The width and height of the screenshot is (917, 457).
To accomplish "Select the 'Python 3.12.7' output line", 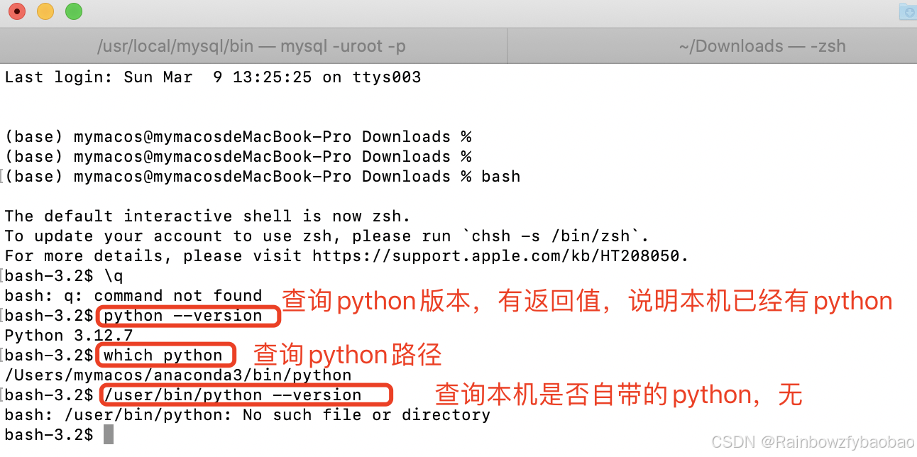I will coord(69,335).
